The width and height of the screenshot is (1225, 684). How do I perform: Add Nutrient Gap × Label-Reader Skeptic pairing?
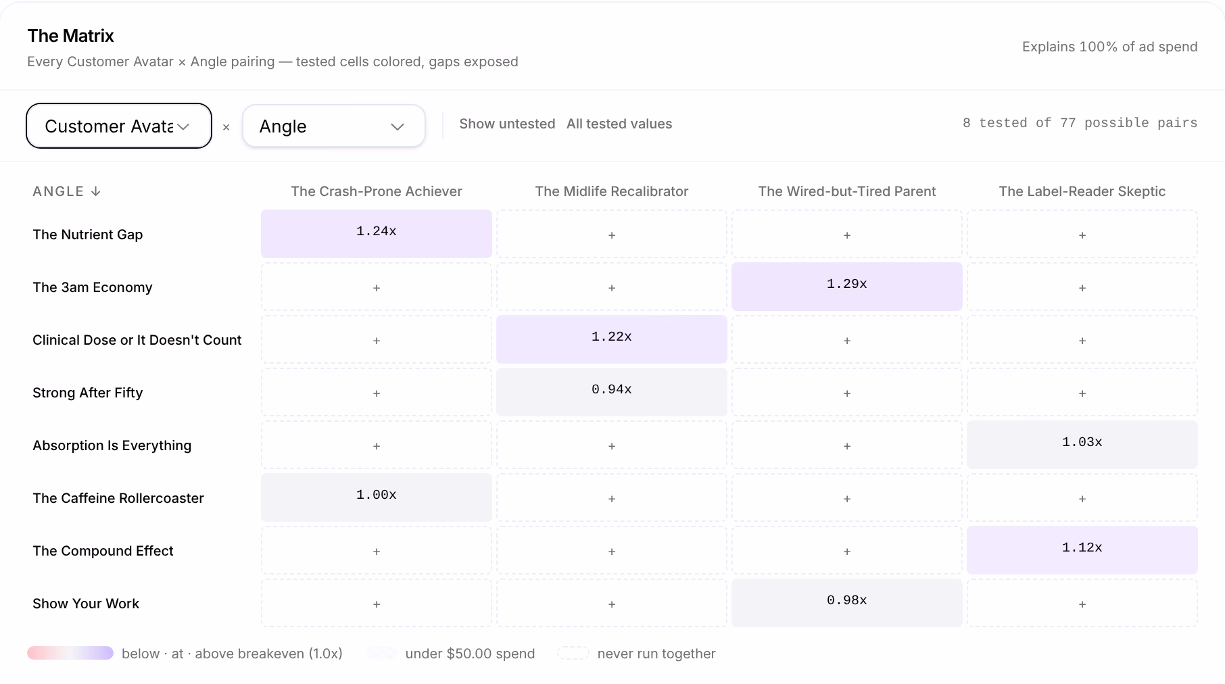tap(1082, 234)
